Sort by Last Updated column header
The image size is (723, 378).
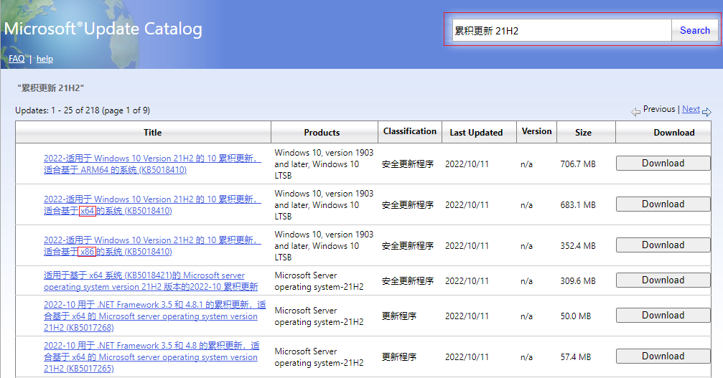476,133
